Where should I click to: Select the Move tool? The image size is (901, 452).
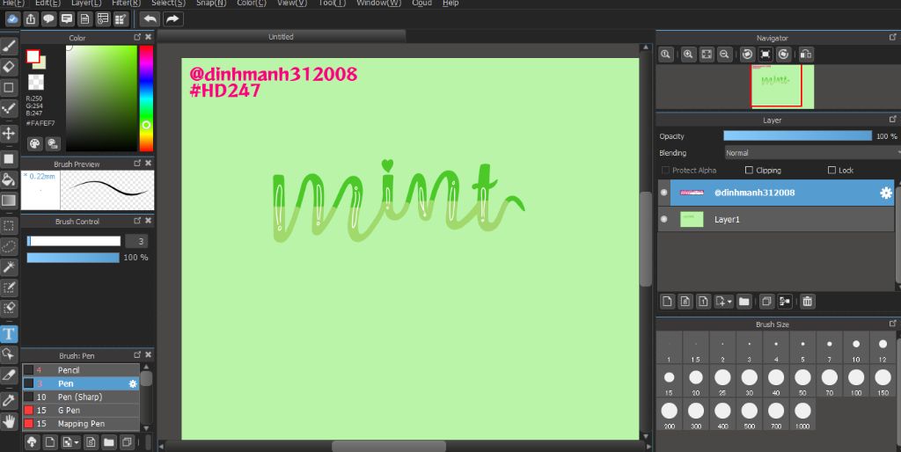pos(9,134)
